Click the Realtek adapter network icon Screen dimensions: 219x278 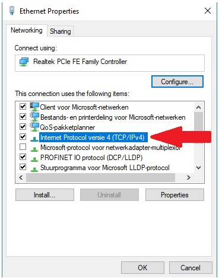[x=24, y=62]
